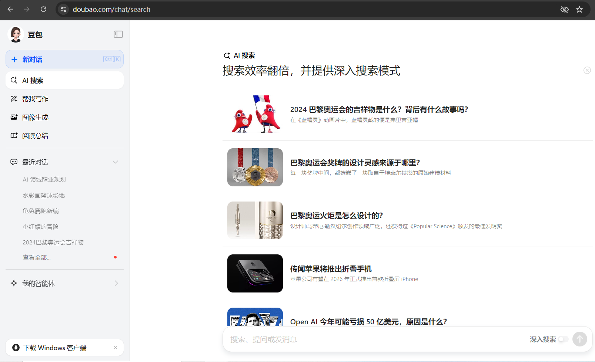Viewport: 595px width, 362px height.
Task: Select the question 巴黎奥运火炬是怎么设计的
Action: pos(337,216)
